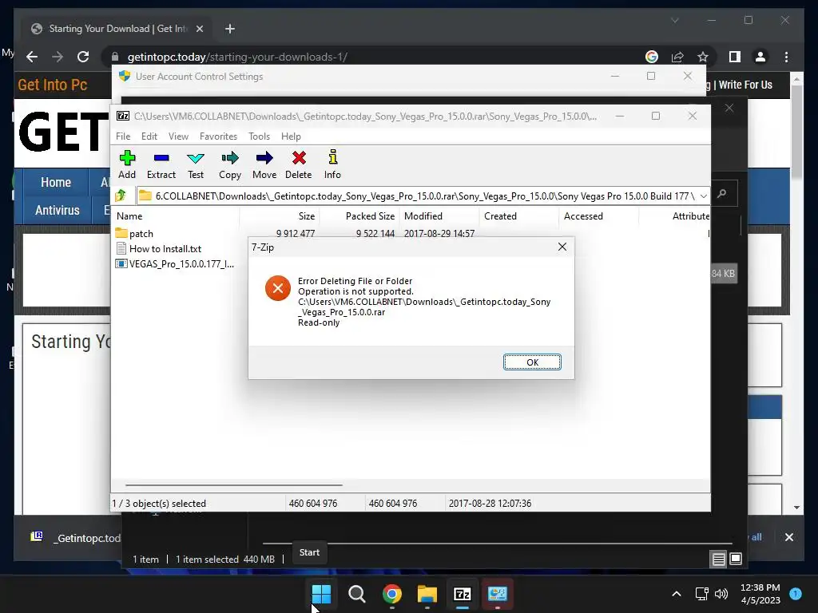
Task: Click the 7-Zip horizontal scrollbar
Action: [x=234, y=484]
